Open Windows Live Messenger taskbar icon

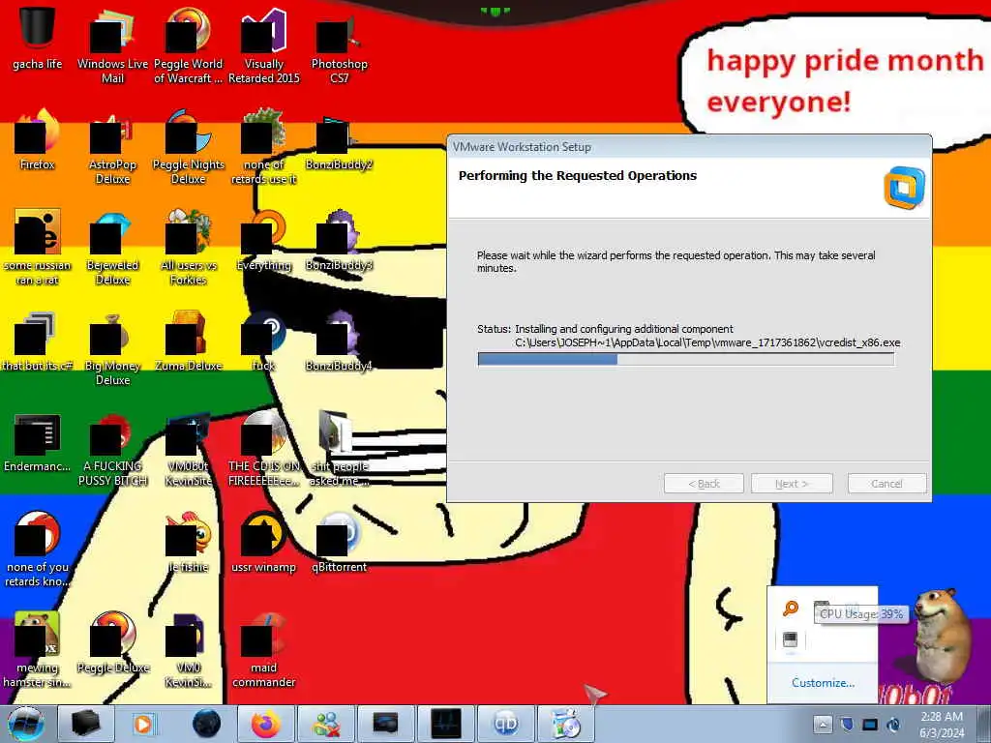point(326,724)
